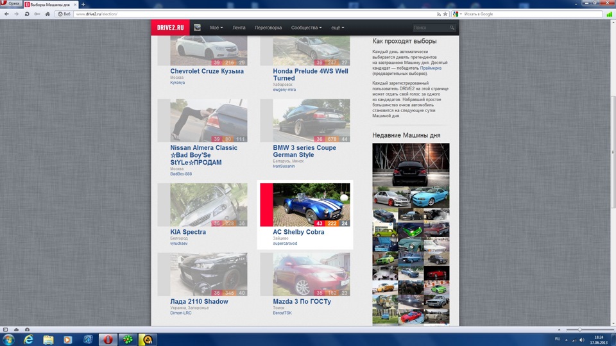Open the search engine selector dropdown
The height and width of the screenshot is (346, 616).
[x=458, y=13]
